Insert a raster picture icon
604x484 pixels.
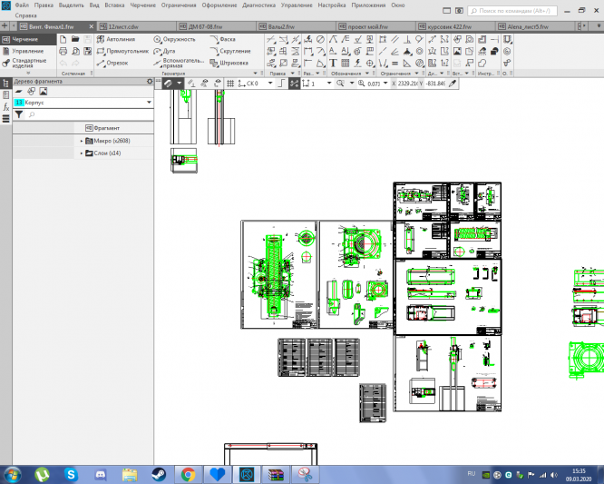[457, 51]
